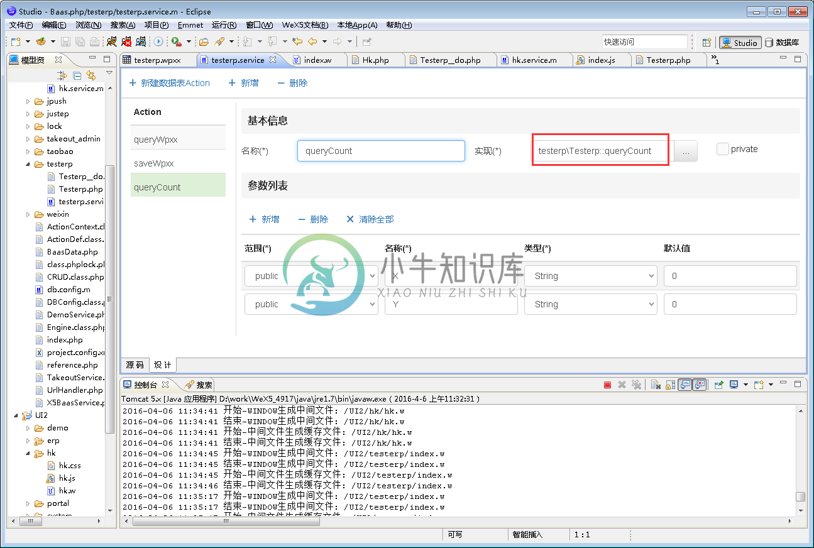Click the yellow Back navigation arrow
814x548 pixels.
pyautogui.click(x=312, y=41)
